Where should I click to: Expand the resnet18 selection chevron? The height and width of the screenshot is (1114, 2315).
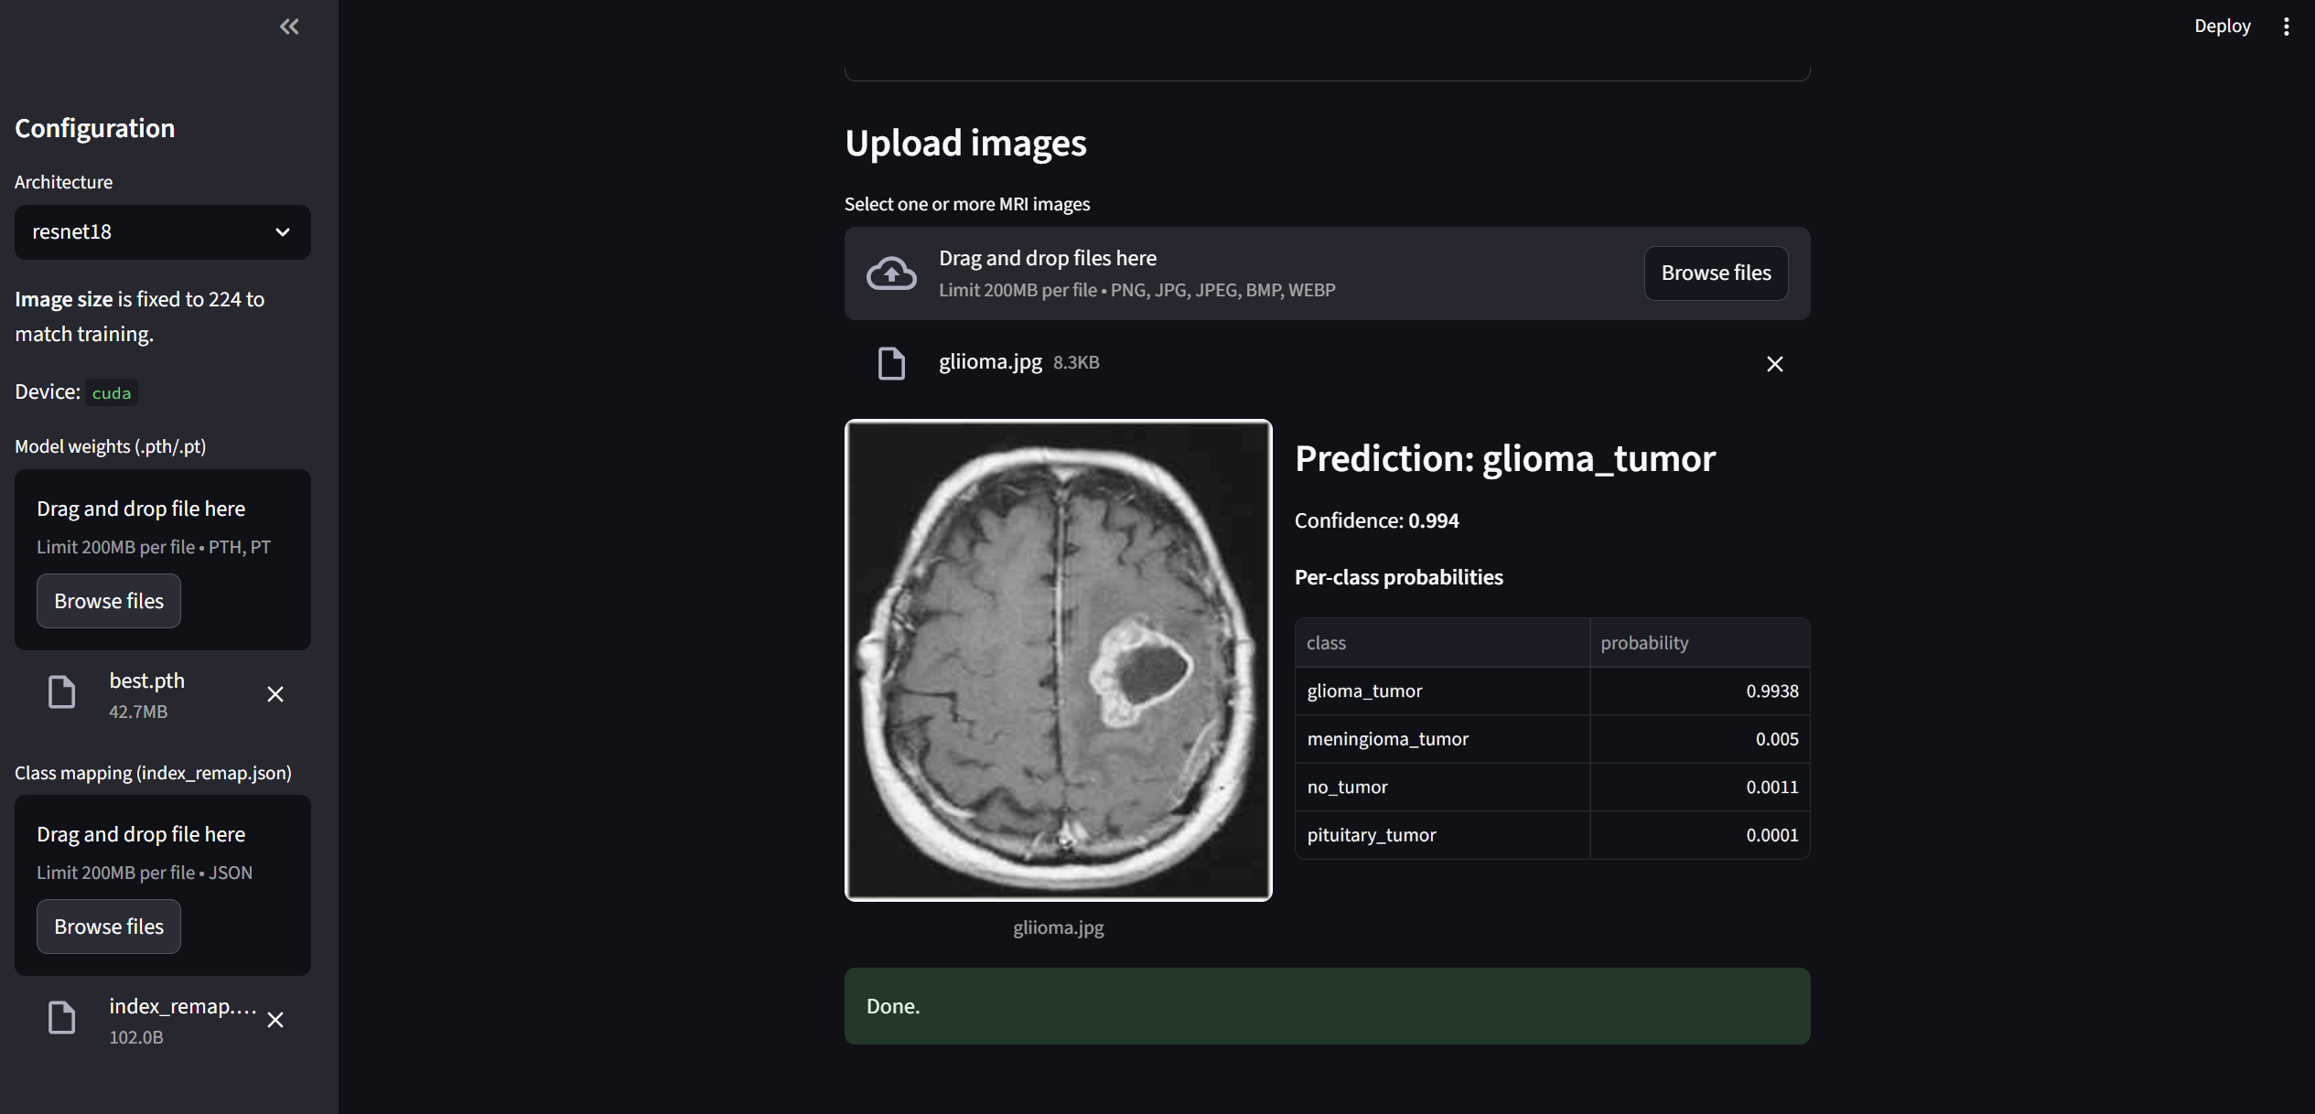[282, 231]
